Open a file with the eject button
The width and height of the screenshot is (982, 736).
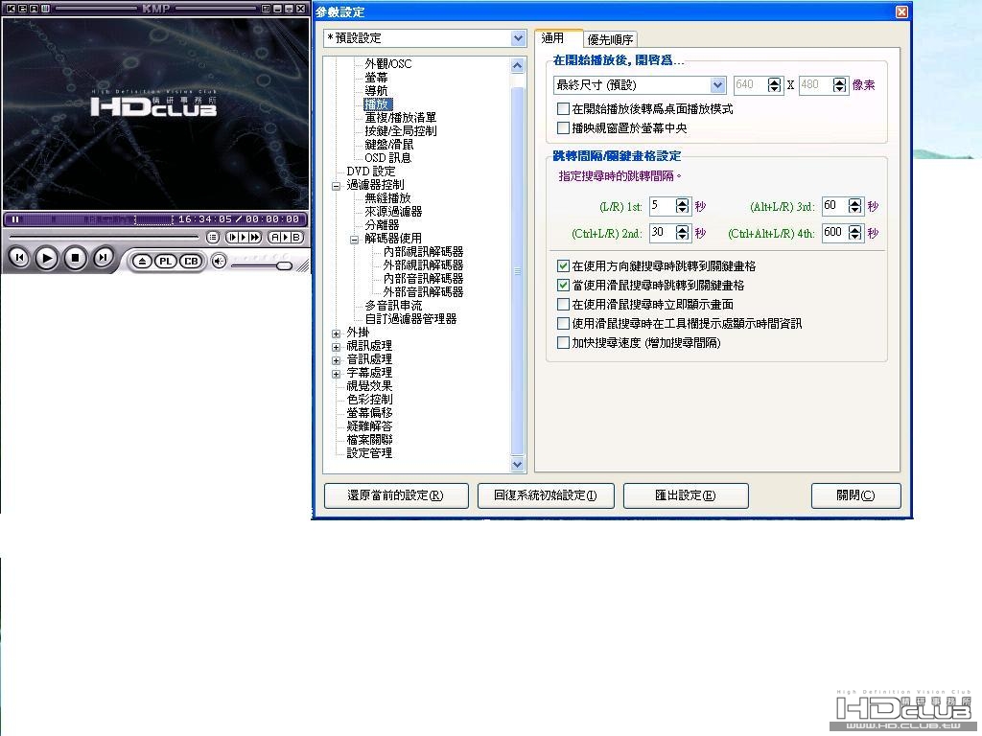pos(142,261)
